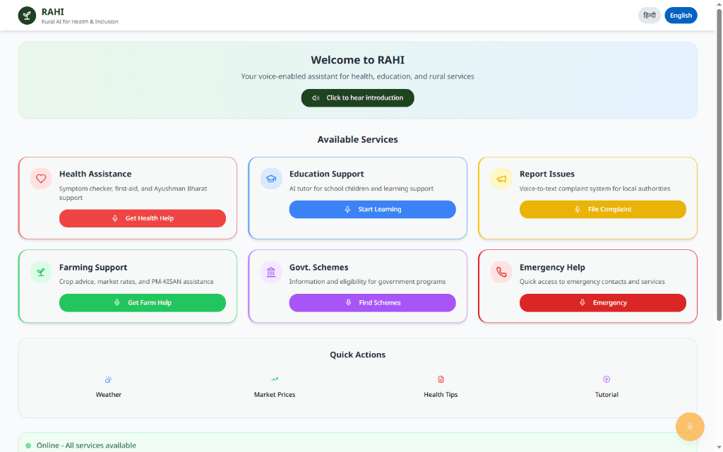Image resolution: width=723 pixels, height=452 pixels.
Task: Switch language to Hindi
Action: [x=650, y=16]
